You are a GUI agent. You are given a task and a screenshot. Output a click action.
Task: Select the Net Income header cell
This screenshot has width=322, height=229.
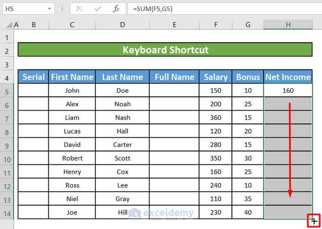coord(288,77)
